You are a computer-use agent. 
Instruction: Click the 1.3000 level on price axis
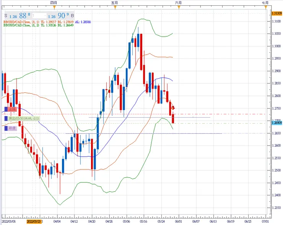click(x=276, y=46)
